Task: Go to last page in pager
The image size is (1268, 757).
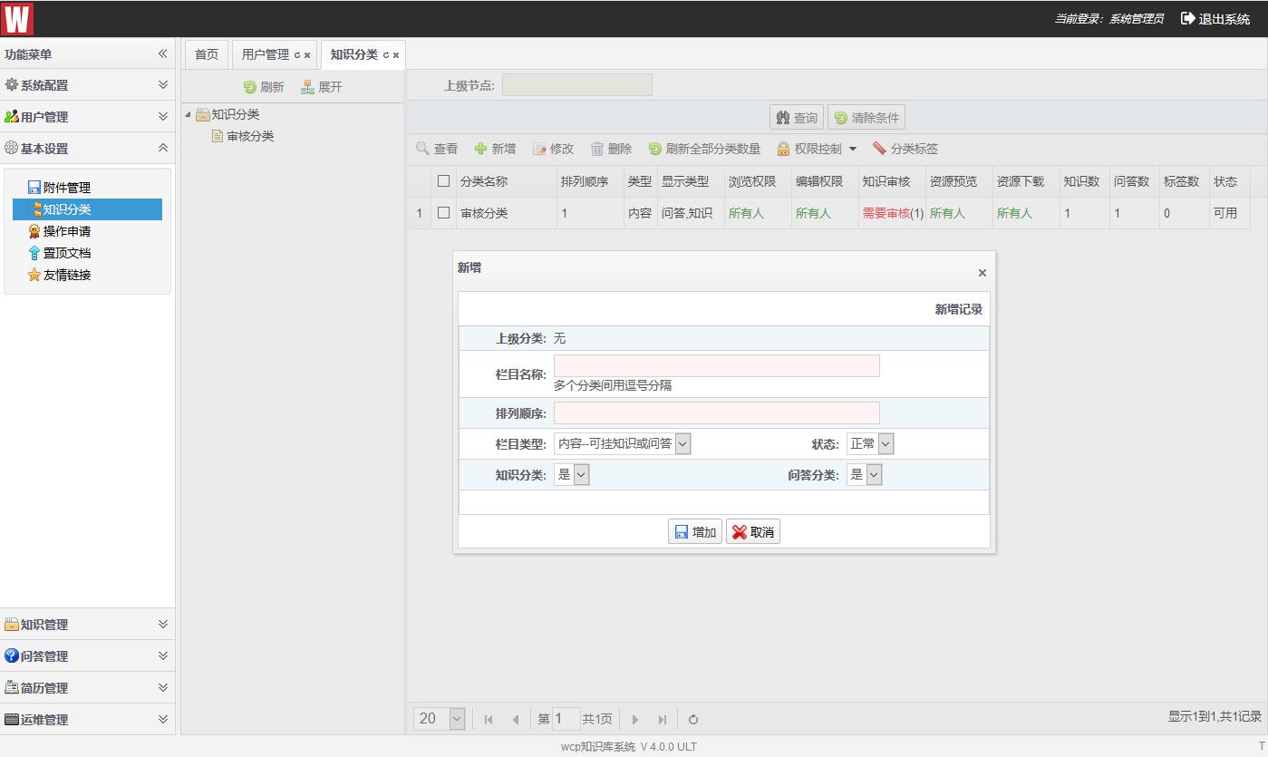Action: click(x=663, y=719)
